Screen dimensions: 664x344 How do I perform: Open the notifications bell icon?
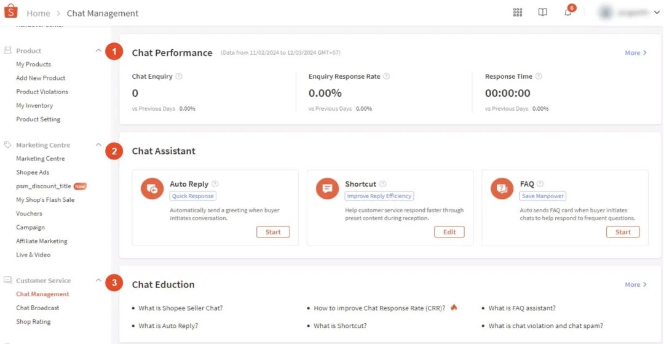568,13
